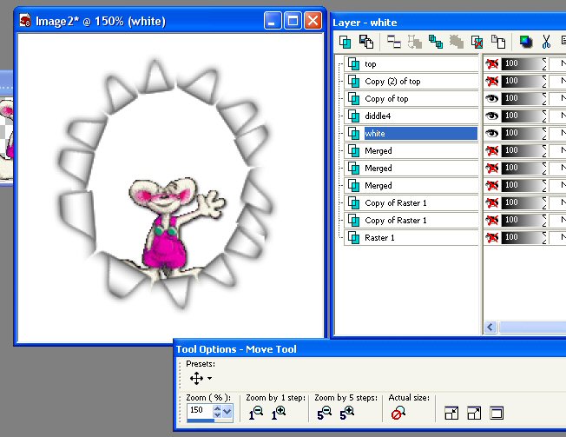
Task: Click the Move Tool preset icon
Action: (196, 378)
